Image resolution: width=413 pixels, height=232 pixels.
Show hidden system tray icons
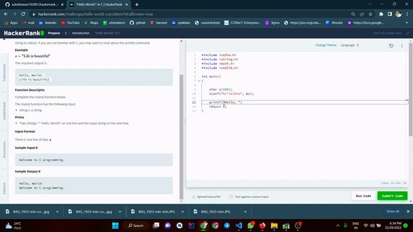click(337, 226)
